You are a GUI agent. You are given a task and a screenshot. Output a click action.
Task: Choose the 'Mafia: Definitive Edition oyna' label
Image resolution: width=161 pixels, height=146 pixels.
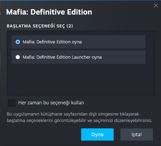click(52, 42)
